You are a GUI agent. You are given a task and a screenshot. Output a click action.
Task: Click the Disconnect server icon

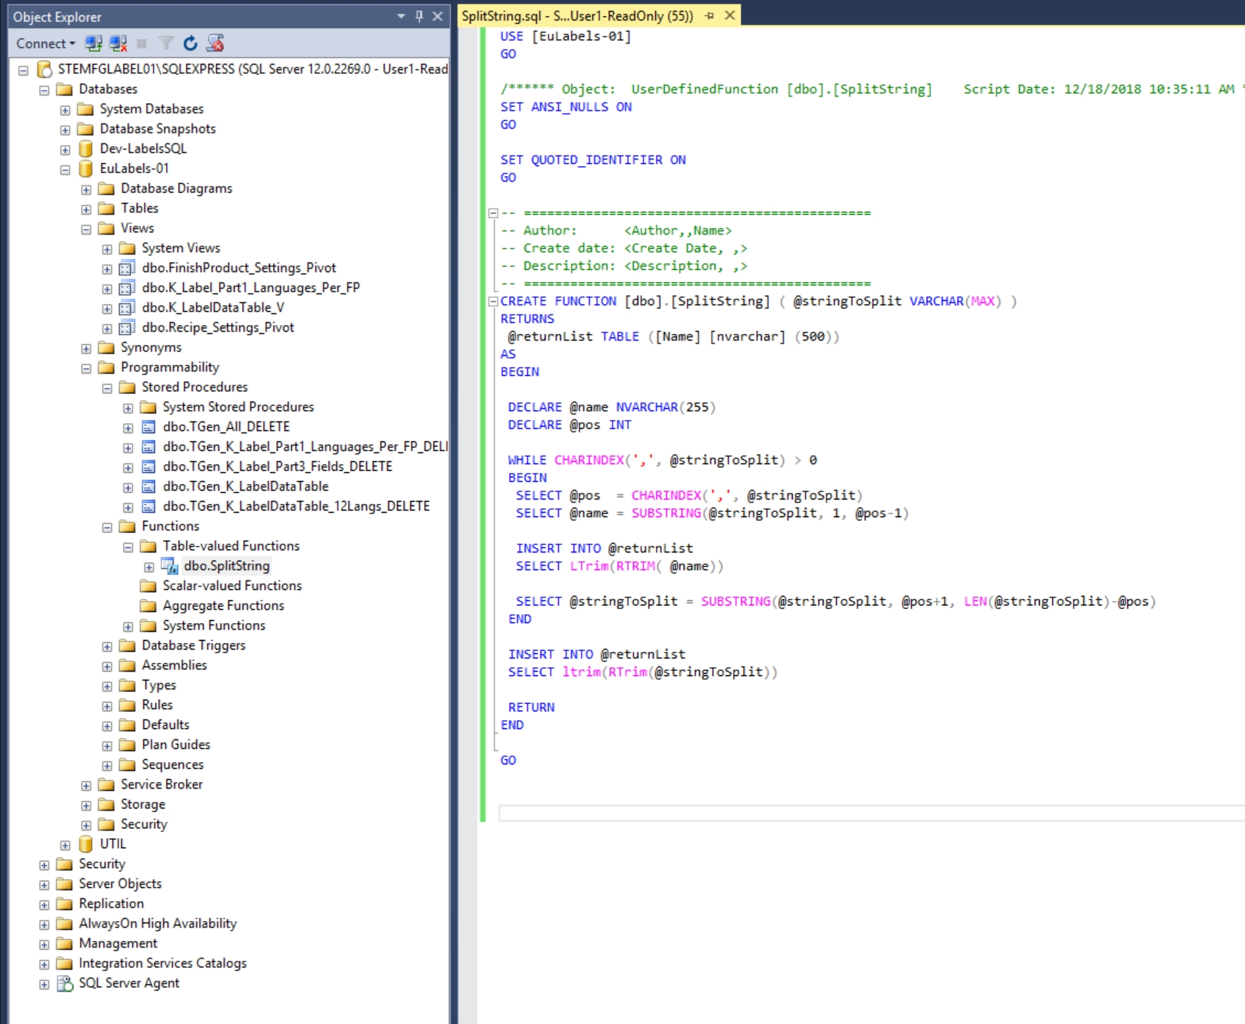118,43
